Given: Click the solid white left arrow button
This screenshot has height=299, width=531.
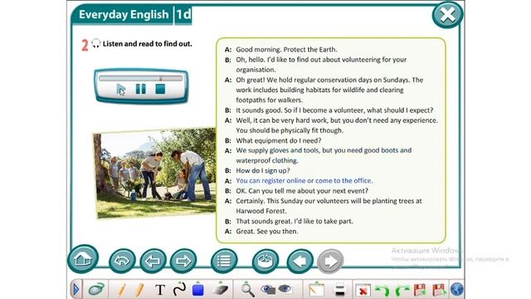Looking at the screenshot, I should click(300, 261).
